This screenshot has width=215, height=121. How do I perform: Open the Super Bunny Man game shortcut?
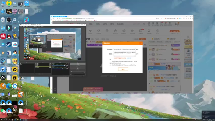tap(15, 11)
